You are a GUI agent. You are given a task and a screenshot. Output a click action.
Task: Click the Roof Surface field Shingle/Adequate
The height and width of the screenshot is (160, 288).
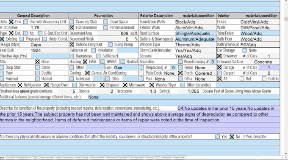coord(195,33)
